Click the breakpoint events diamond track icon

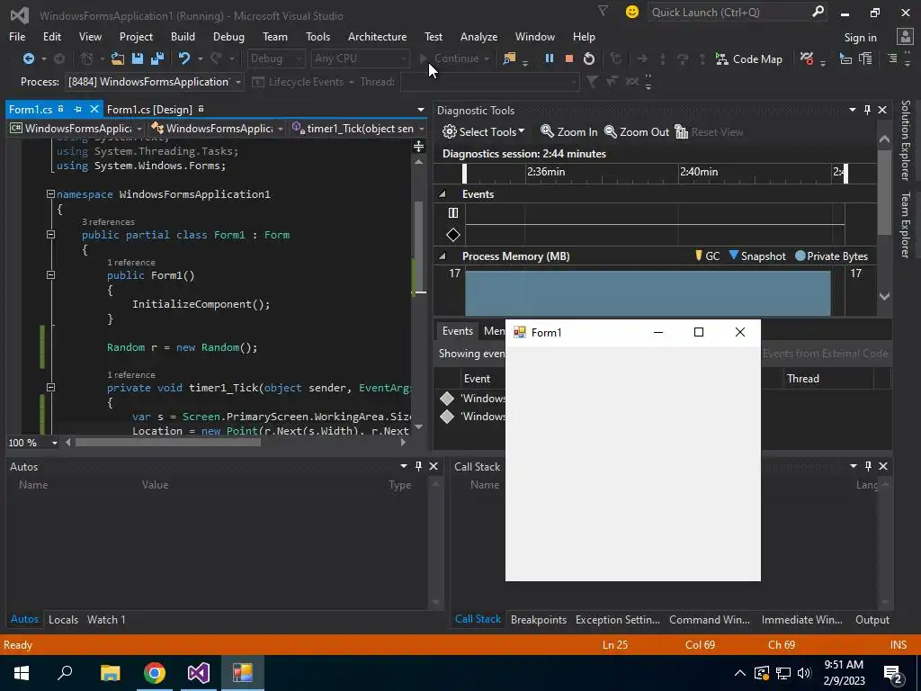[453, 235]
